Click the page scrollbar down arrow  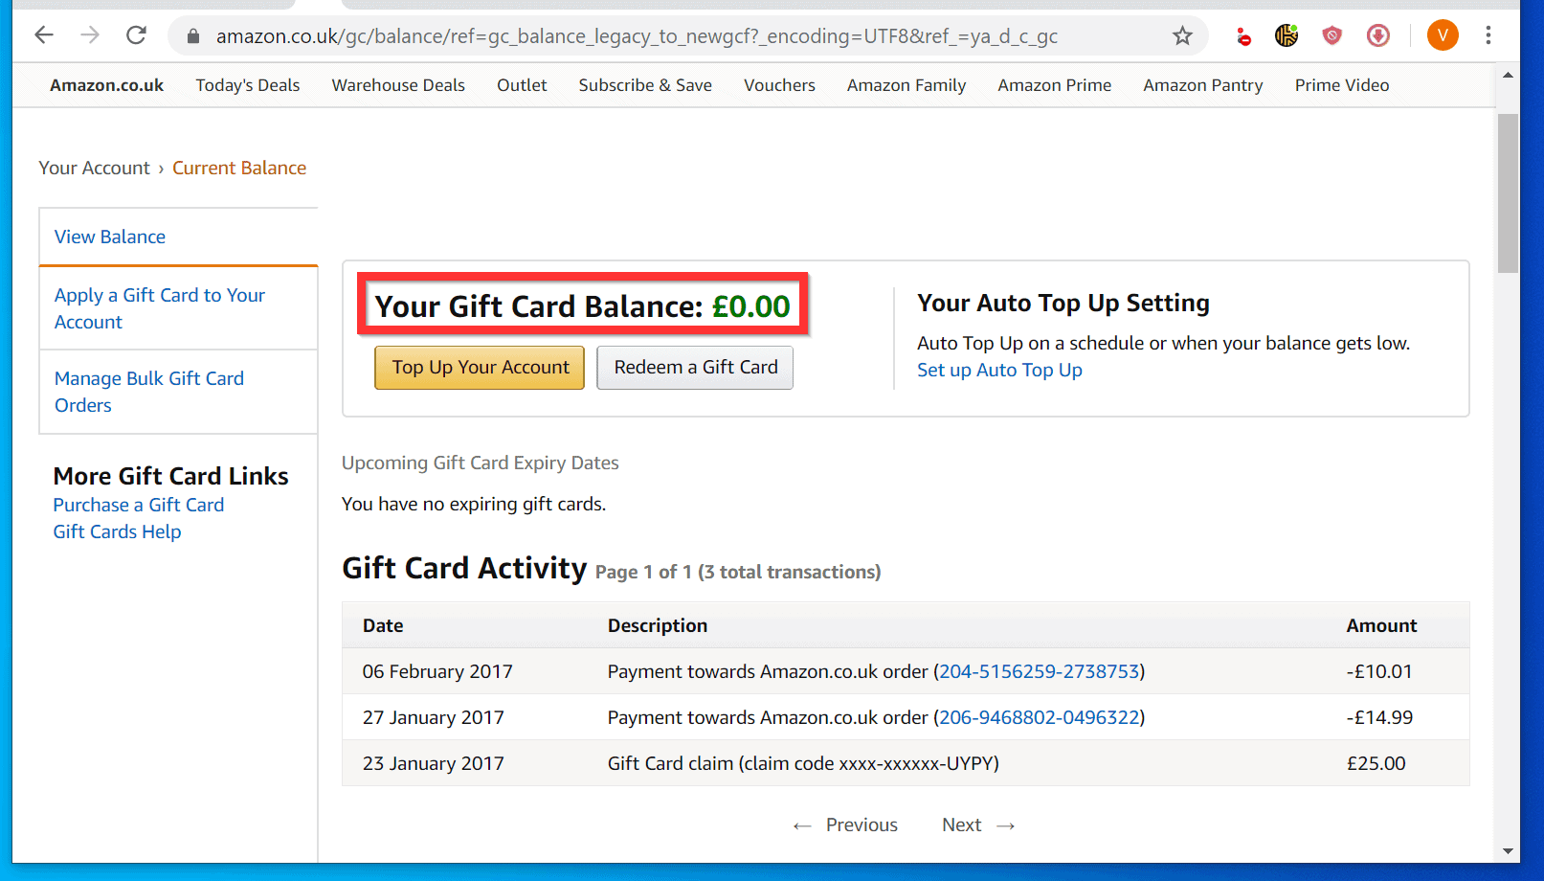tap(1508, 850)
